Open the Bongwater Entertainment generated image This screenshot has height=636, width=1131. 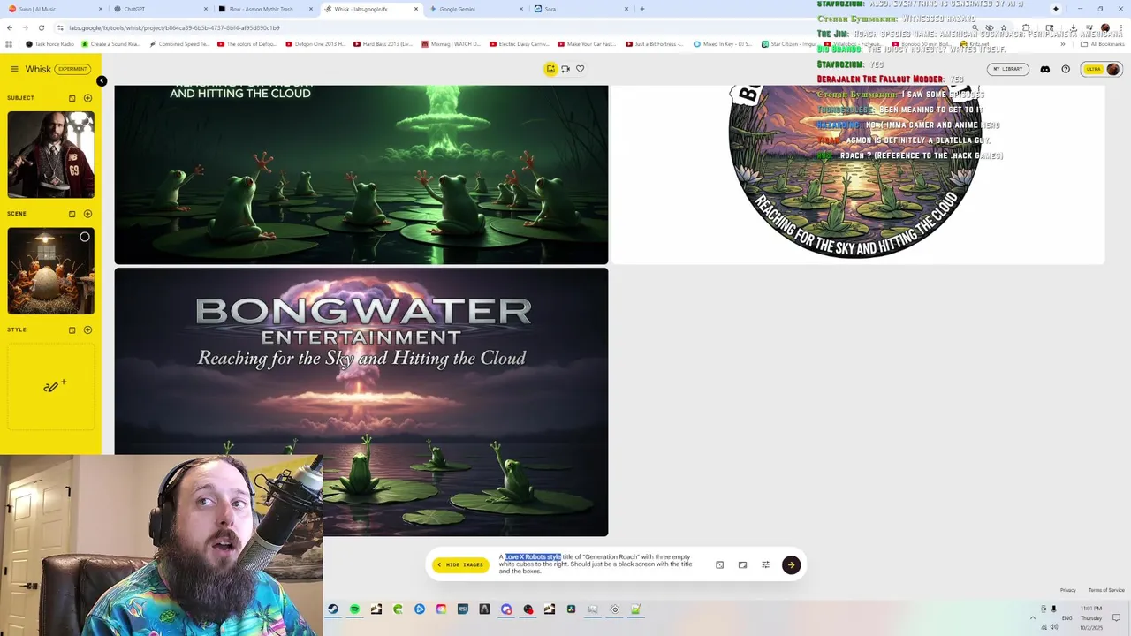point(361,402)
